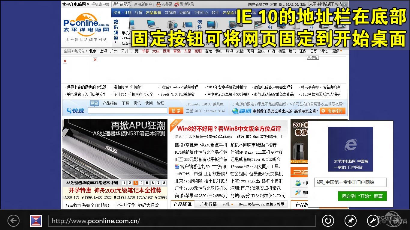Click the pin-to-Start pushpin icon

tap(350, 221)
